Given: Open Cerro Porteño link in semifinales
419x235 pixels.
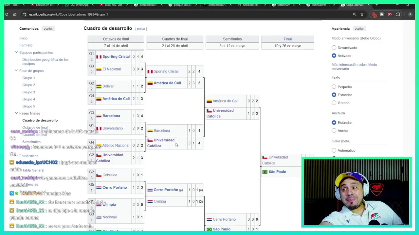Looking at the screenshot, I should [224, 220].
